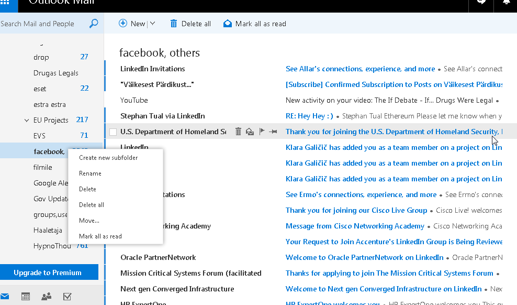Open Welcome to Next gen Converged Infrastructure email
The width and height of the screenshot is (517, 305).
point(384,289)
